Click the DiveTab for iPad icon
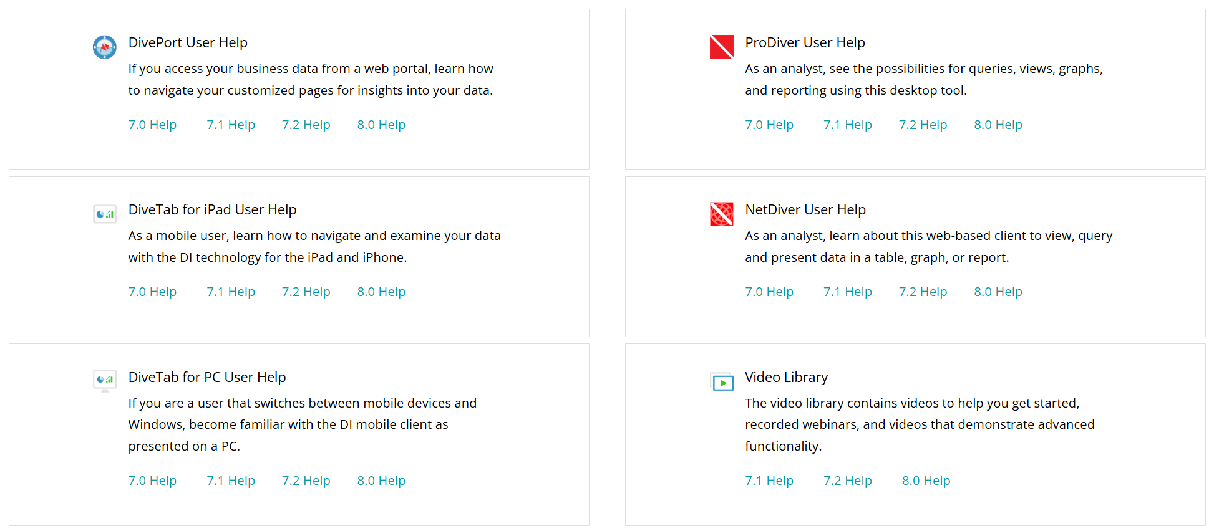This screenshot has width=1214, height=531. pyautogui.click(x=104, y=214)
